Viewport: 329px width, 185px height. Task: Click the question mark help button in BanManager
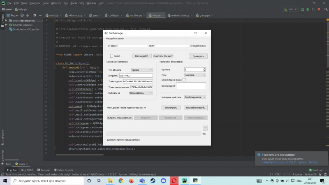pyautogui.click(x=205, y=128)
